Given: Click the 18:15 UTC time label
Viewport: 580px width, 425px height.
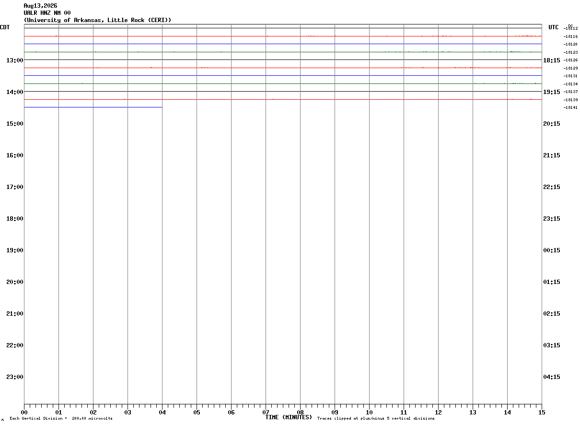Looking at the screenshot, I should [x=551, y=60].
